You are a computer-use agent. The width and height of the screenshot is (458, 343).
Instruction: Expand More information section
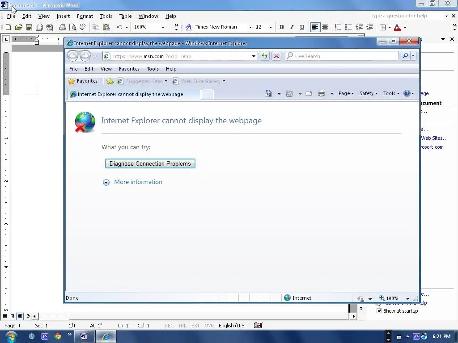tap(132, 182)
